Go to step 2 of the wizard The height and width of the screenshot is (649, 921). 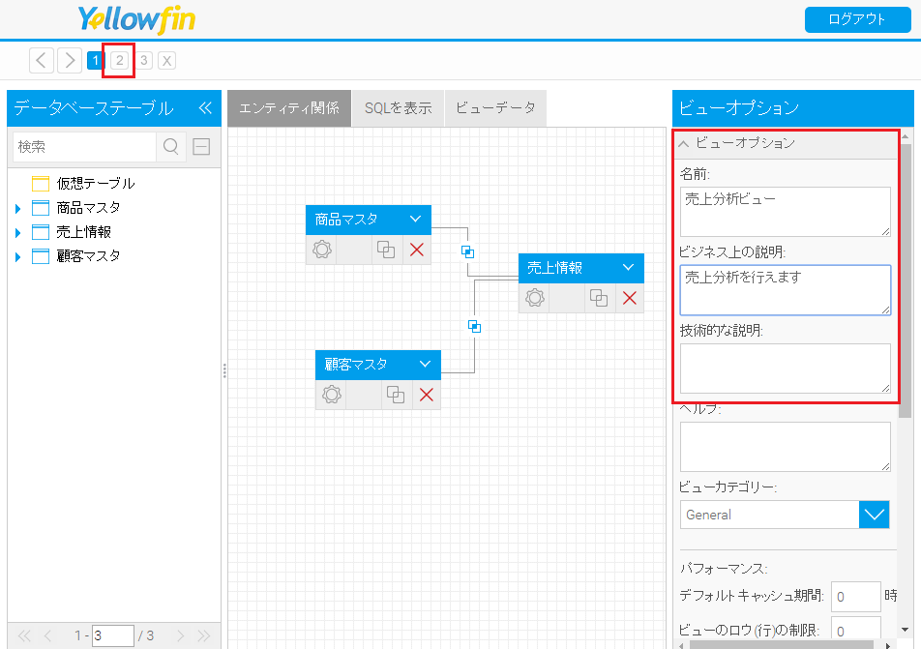[119, 61]
